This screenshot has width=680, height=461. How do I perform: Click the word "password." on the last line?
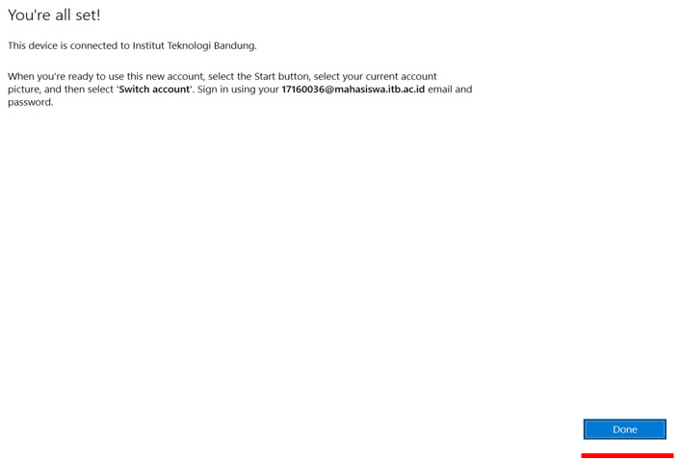point(31,103)
